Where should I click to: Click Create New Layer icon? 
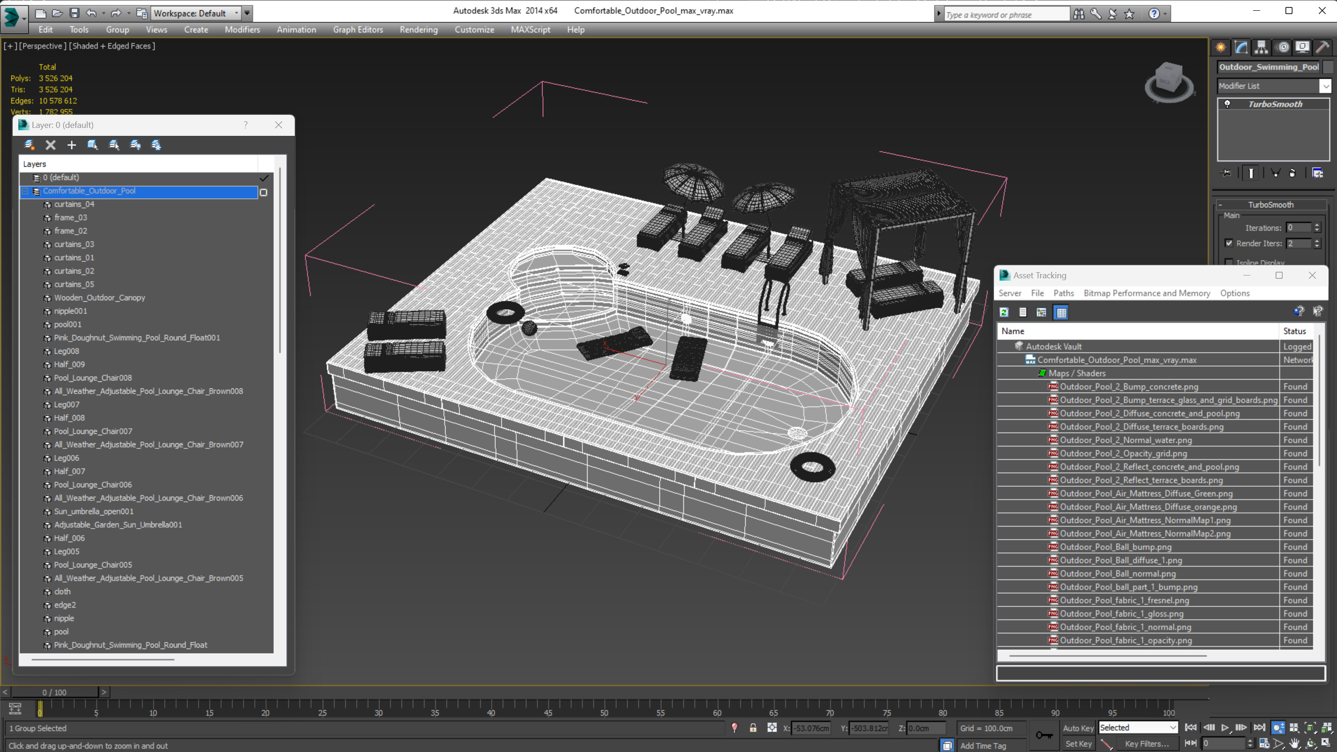tap(29, 145)
